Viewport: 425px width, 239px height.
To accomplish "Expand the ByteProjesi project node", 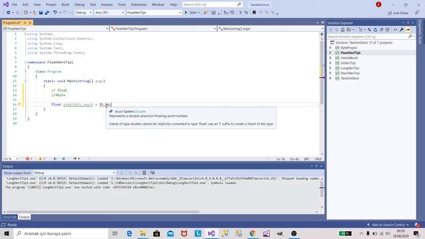I will coord(331,48).
